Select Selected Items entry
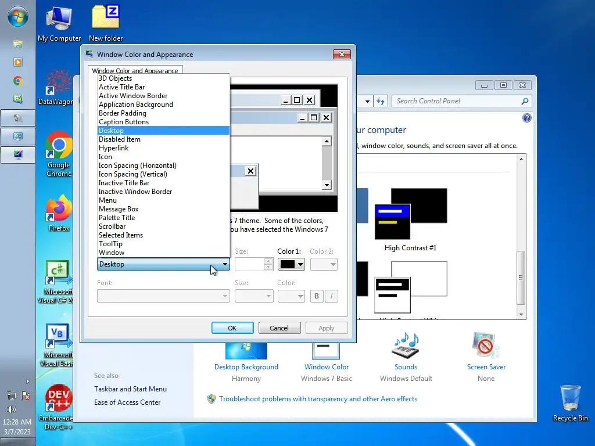This screenshot has height=446, width=595. pos(163,235)
